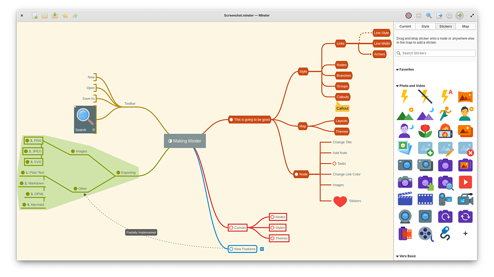Mark the New Features task done
The image size is (494, 277).
(231, 249)
